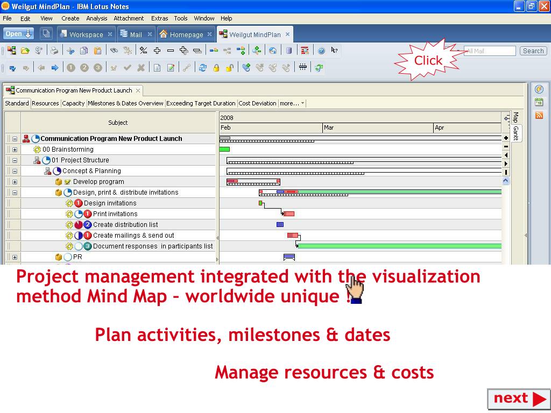Click the closed yellow padlock icon

216,68
